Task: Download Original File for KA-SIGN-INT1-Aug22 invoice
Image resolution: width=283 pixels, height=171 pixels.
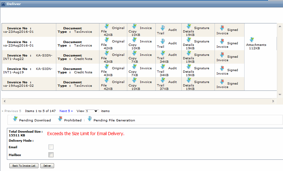Action: coord(107,53)
